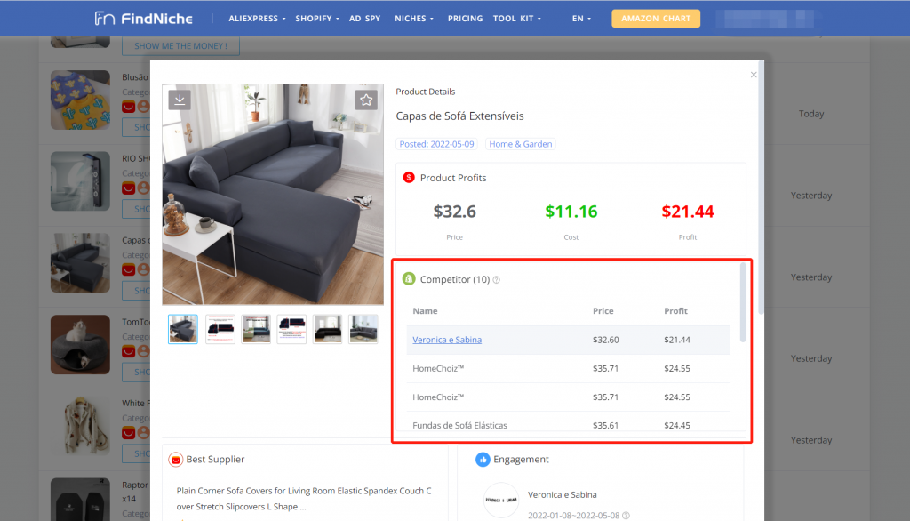Image resolution: width=910 pixels, height=521 pixels.
Task: Go to AD SPY page
Action: [x=364, y=19]
